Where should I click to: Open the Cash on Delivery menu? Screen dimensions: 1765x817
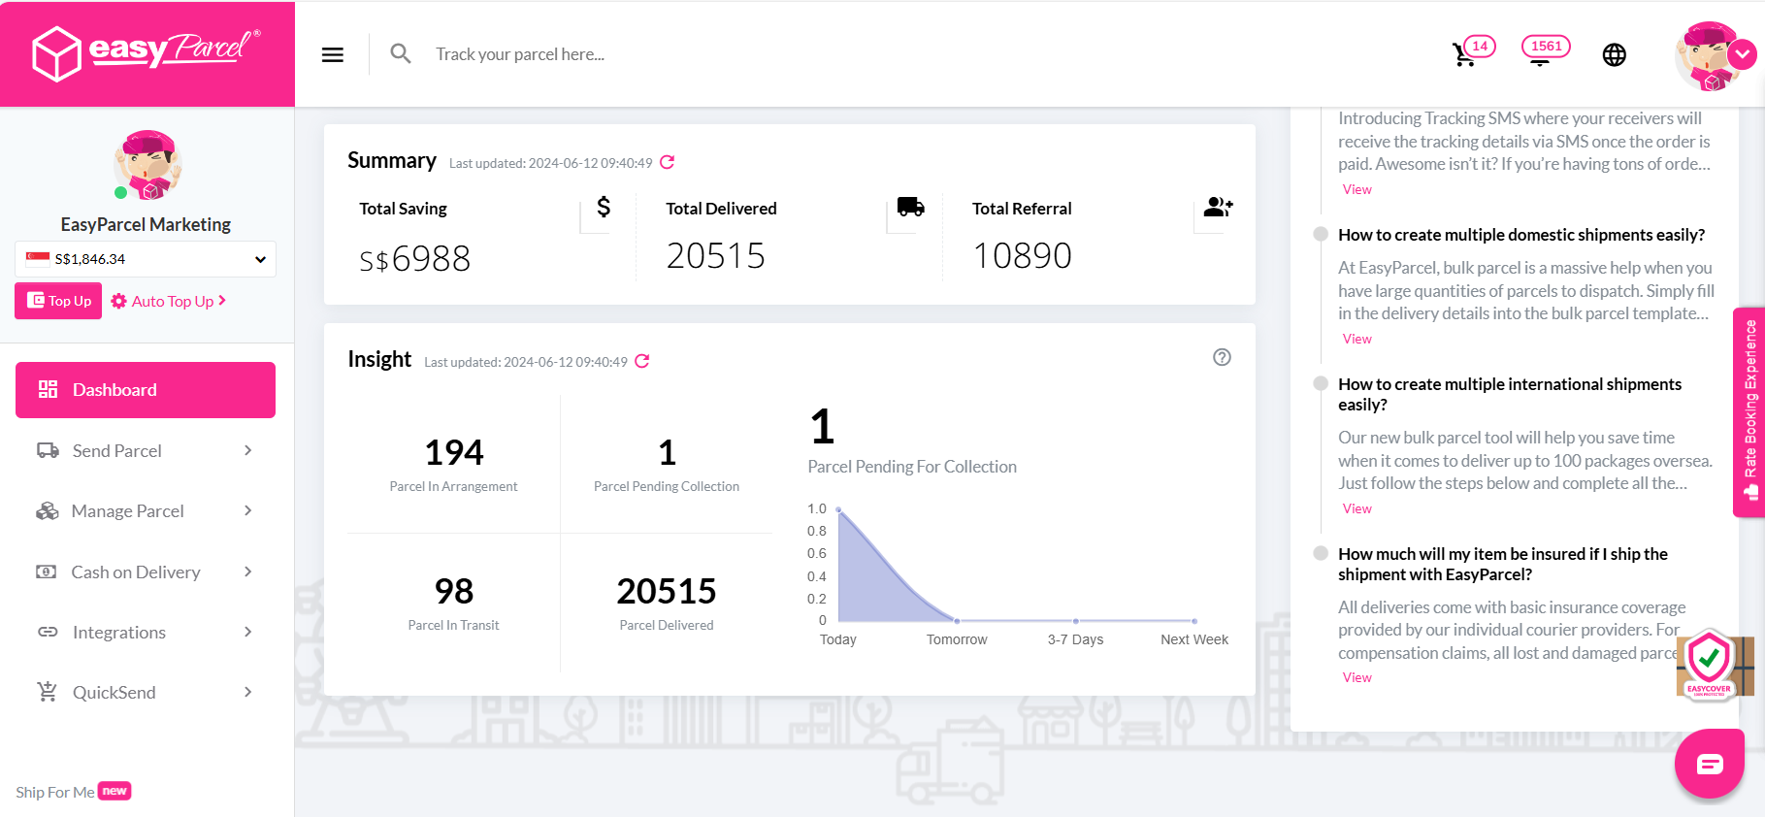[146, 572]
